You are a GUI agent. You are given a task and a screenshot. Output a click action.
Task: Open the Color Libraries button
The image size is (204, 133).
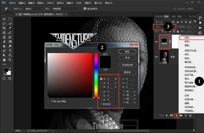pyautogui.click(x=127, y=72)
